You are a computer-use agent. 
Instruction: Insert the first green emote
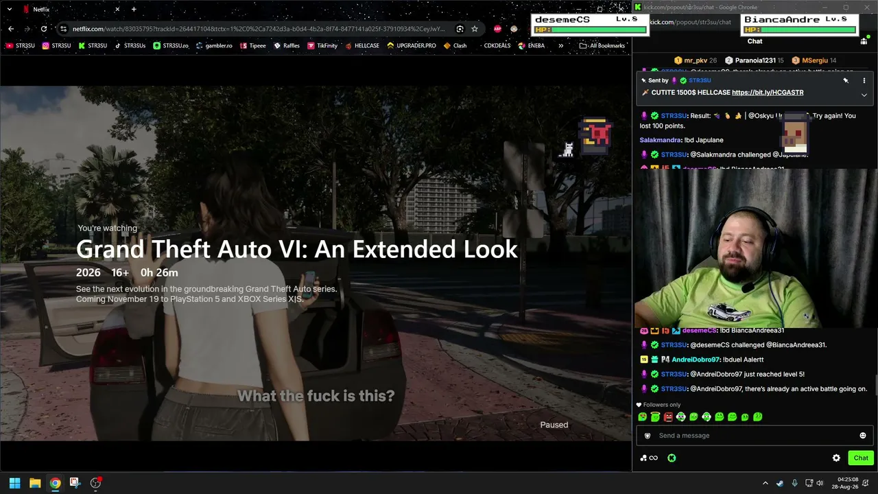(x=643, y=416)
